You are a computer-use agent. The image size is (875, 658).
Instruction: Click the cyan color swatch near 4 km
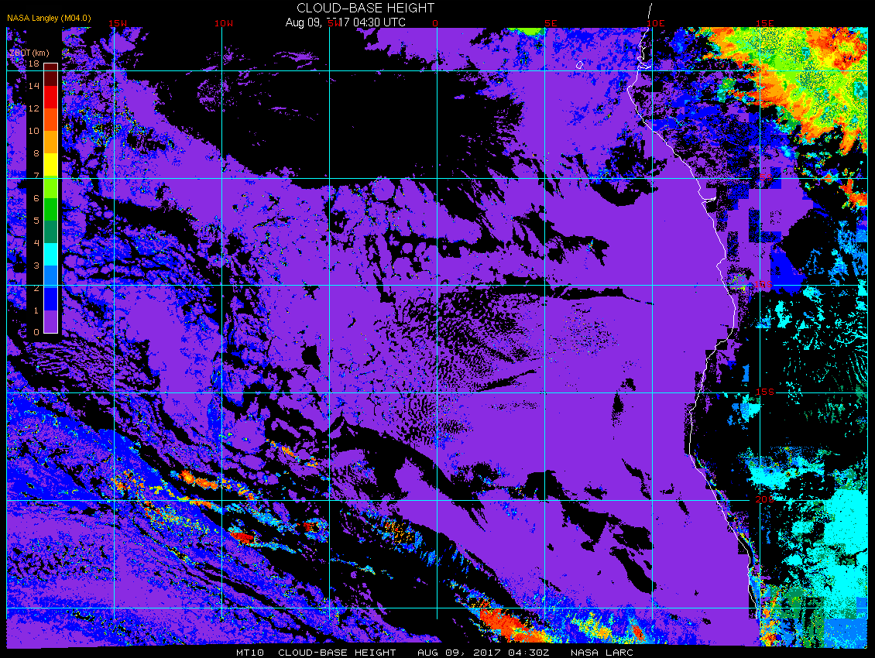coord(51,254)
